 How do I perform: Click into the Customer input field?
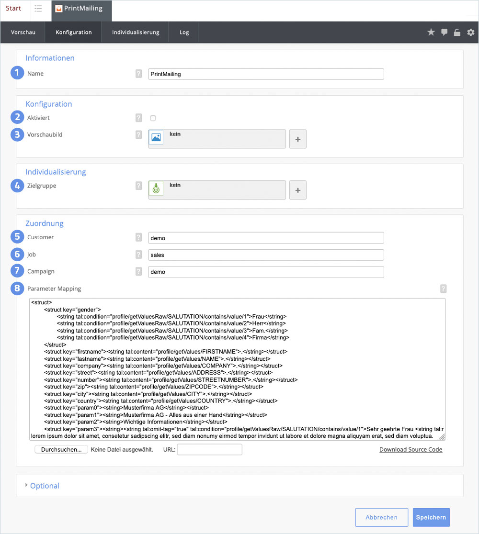point(266,238)
